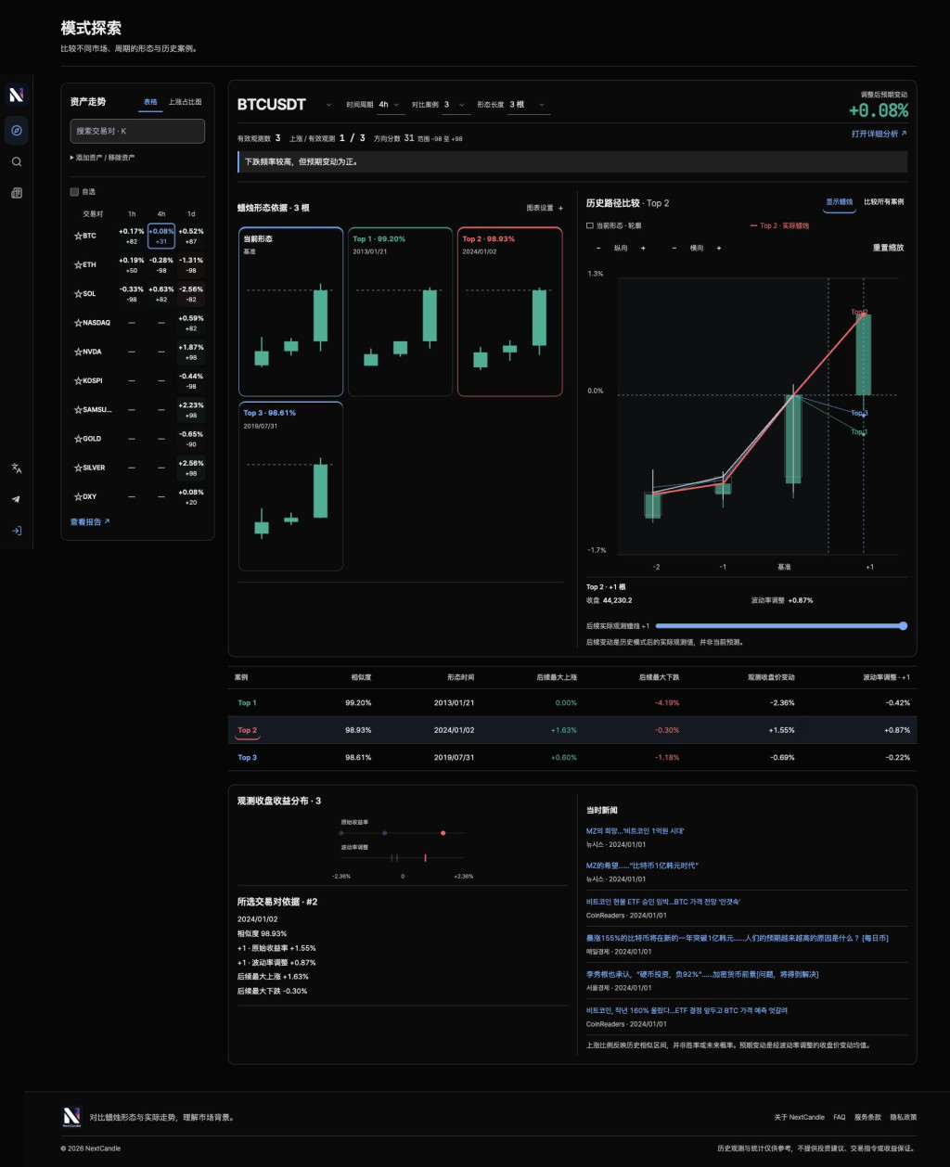Open the language translation icon
Image resolution: width=950 pixels, height=1167 pixels.
16,468
